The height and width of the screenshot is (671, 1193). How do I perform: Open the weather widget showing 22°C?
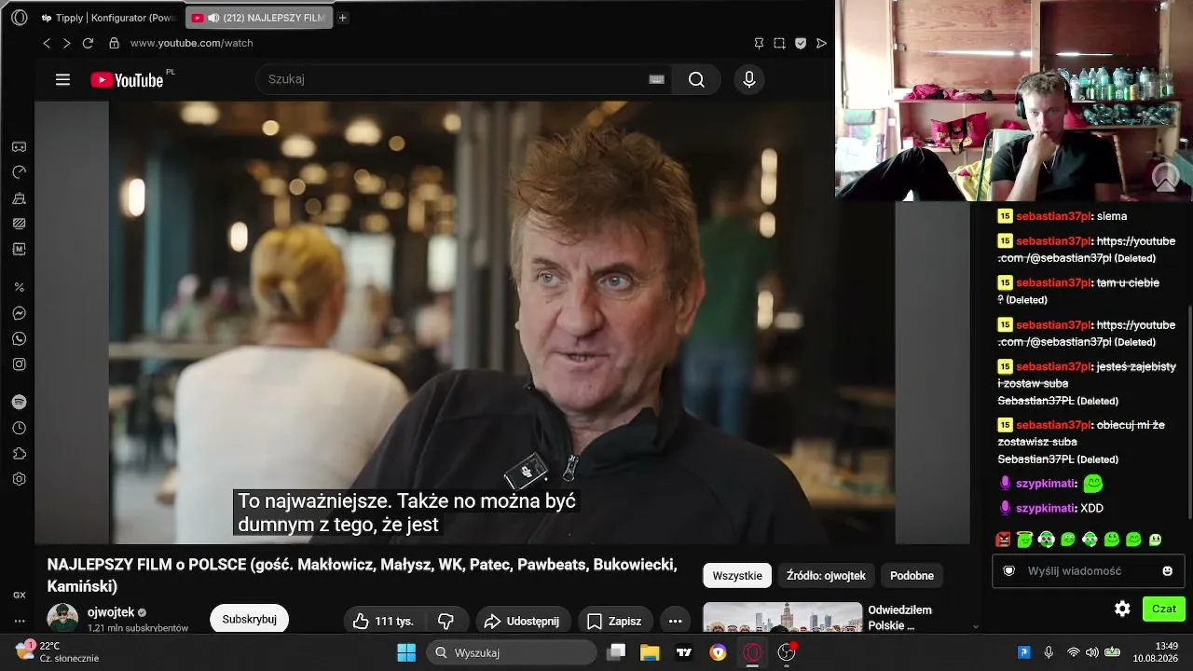tap(58, 651)
